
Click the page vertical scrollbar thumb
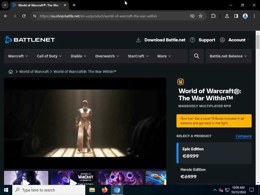258,42
